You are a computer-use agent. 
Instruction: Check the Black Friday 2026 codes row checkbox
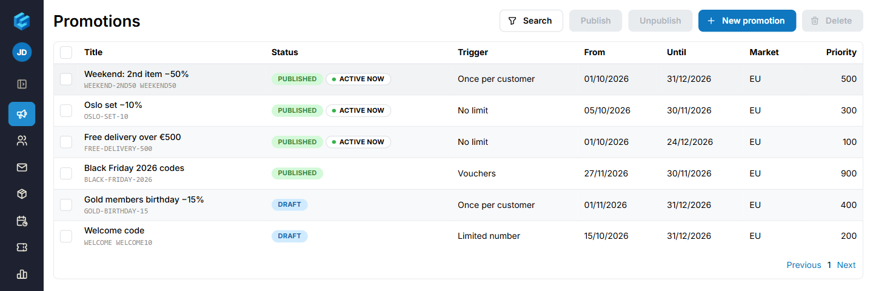coord(66,173)
